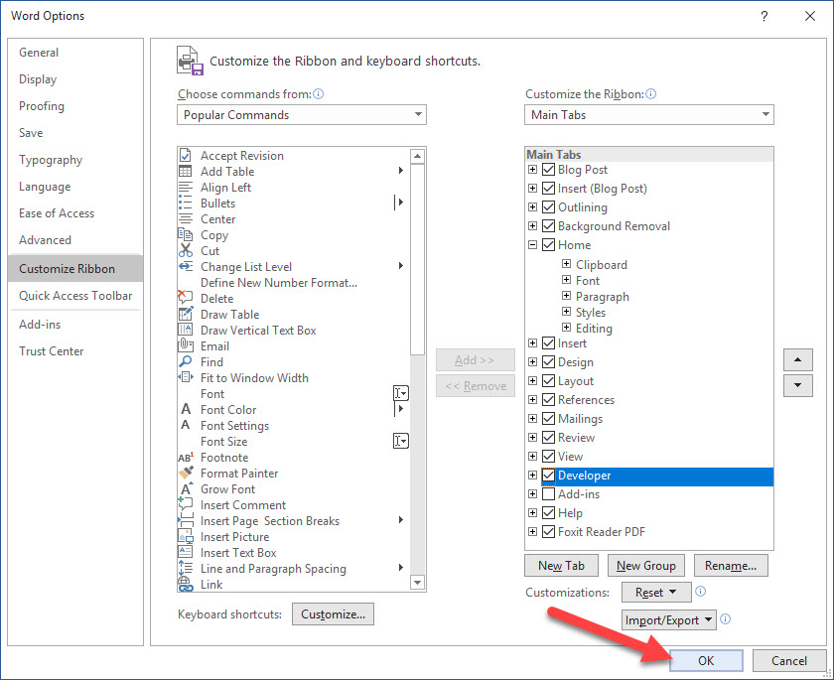The image size is (834, 680).
Task: Select the Link chain icon
Action: pos(185,584)
